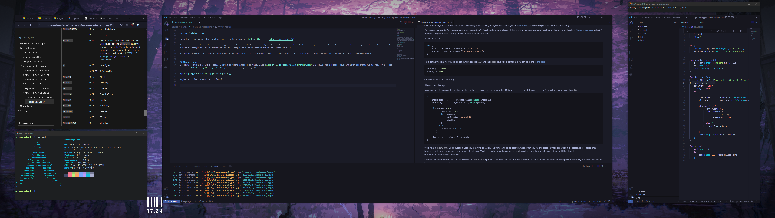This screenshot has height=218, width=775.
Task: Open Extensions view in blog VS Code window
Action: [166, 52]
